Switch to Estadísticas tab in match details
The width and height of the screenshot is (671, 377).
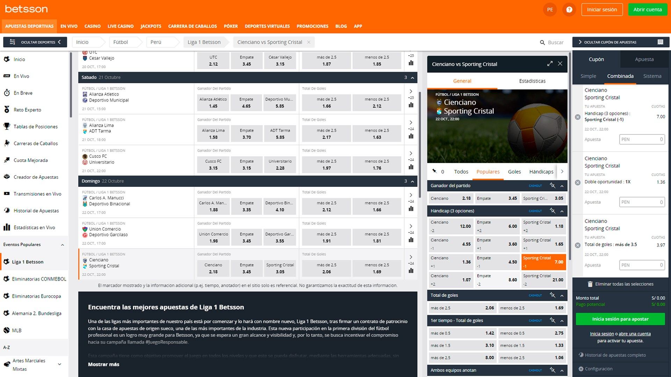532,81
